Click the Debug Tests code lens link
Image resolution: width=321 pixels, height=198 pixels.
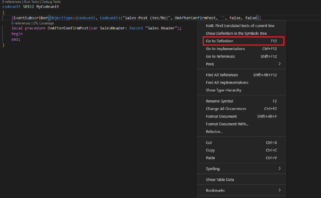(51, 2)
